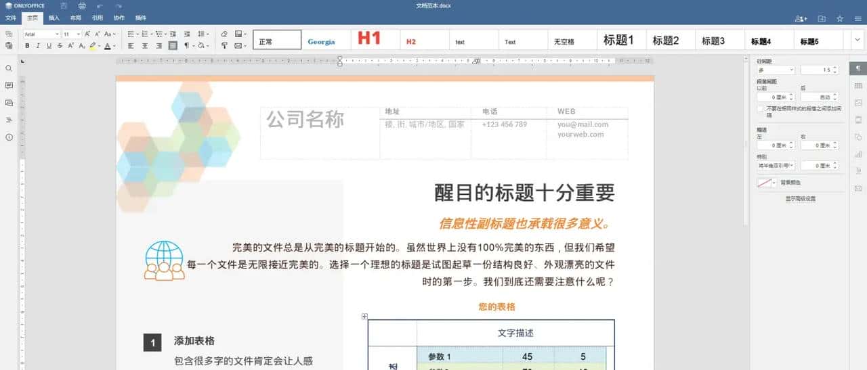
Task: Switch to the References tab
Action: click(x=98, y=18)
